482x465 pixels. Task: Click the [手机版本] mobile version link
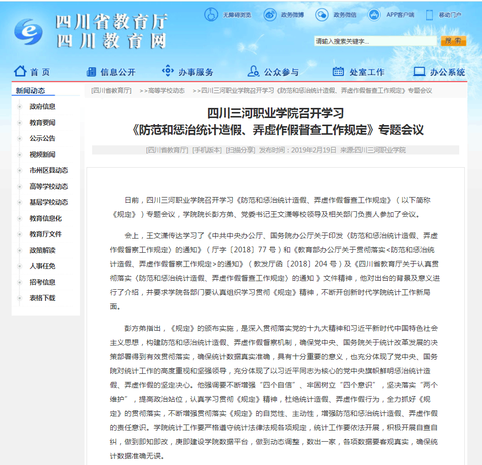(207, 150)
